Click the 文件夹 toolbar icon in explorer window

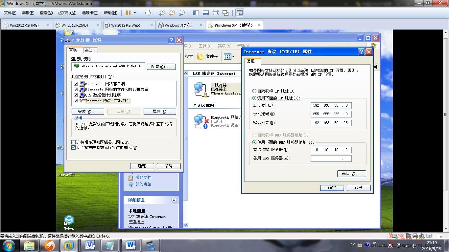(x=208, y=56)
